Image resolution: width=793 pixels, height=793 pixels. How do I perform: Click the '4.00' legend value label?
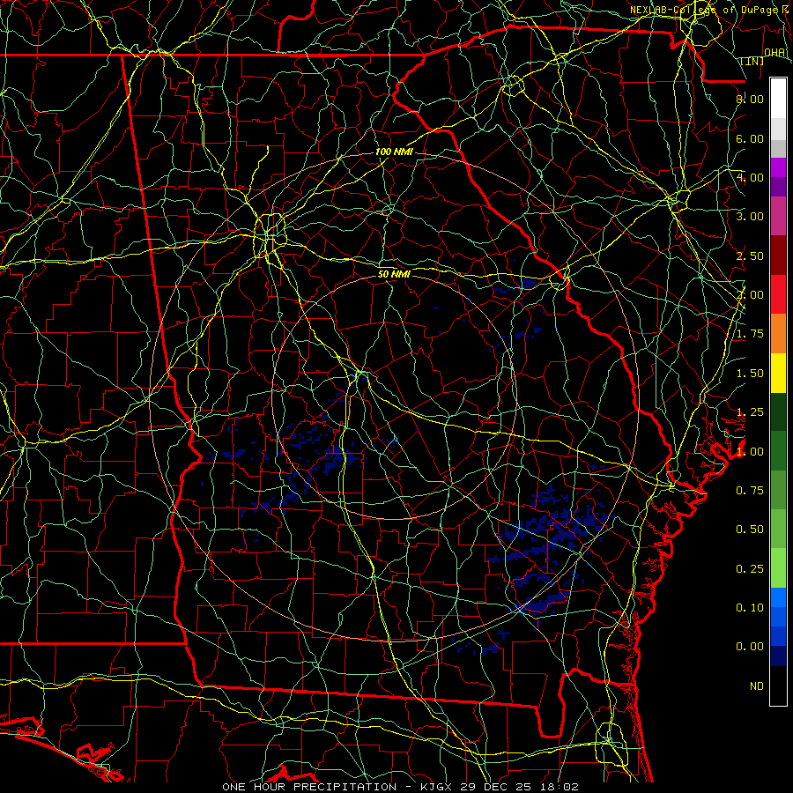[x=750, y=177]
